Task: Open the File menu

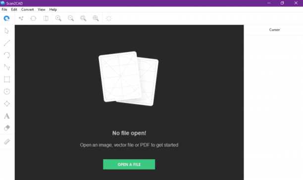Action: pos(4,9)
